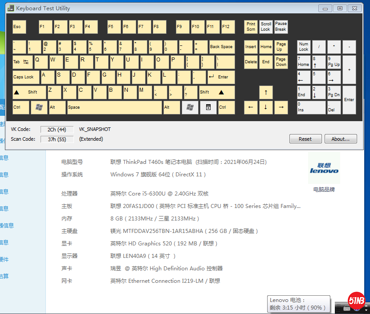Toggle the Scroll Lock key
This screenshot has height=314, width=370.
click(x=266, y=27)
